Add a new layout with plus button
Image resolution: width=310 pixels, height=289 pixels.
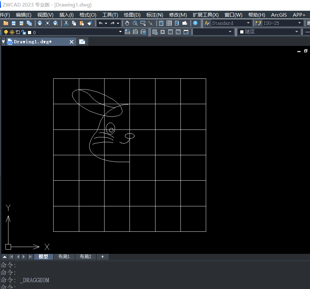102,257
